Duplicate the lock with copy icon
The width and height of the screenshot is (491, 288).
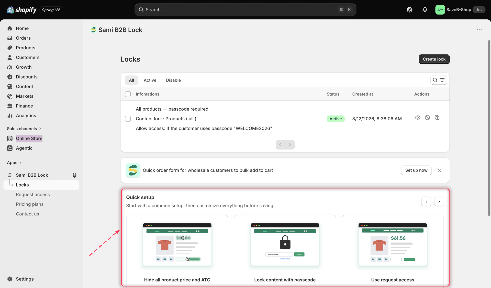(437, 118)
